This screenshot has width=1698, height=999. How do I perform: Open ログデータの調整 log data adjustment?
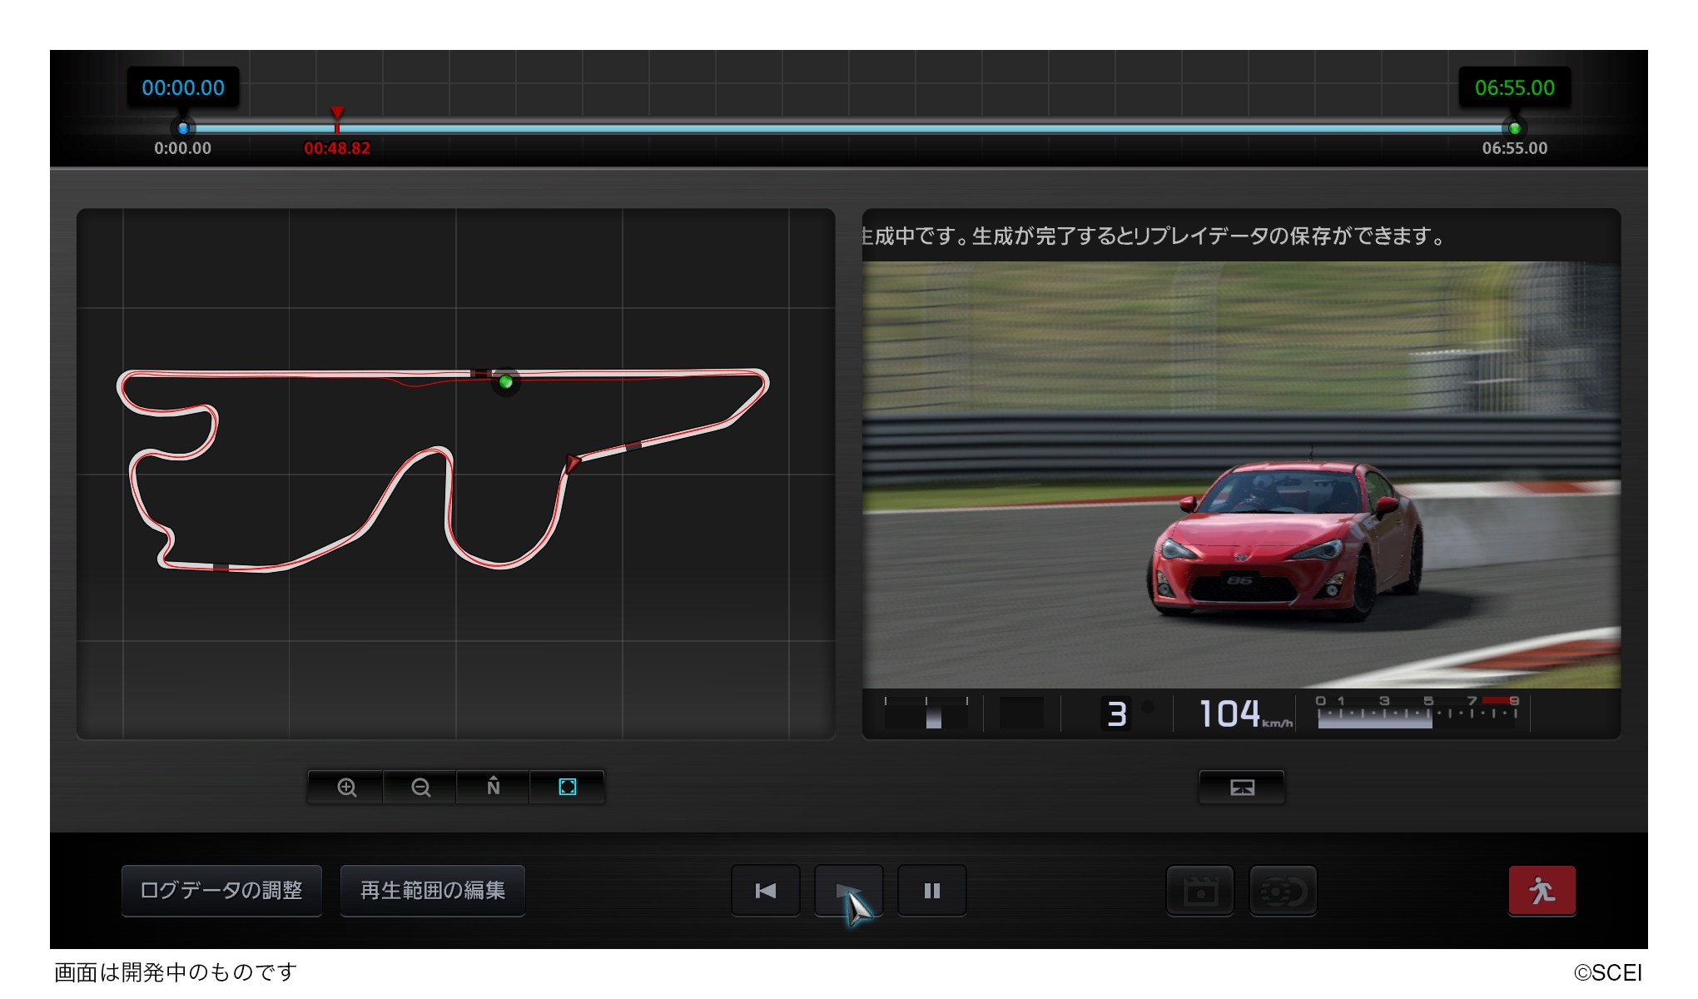pos(221,891)
